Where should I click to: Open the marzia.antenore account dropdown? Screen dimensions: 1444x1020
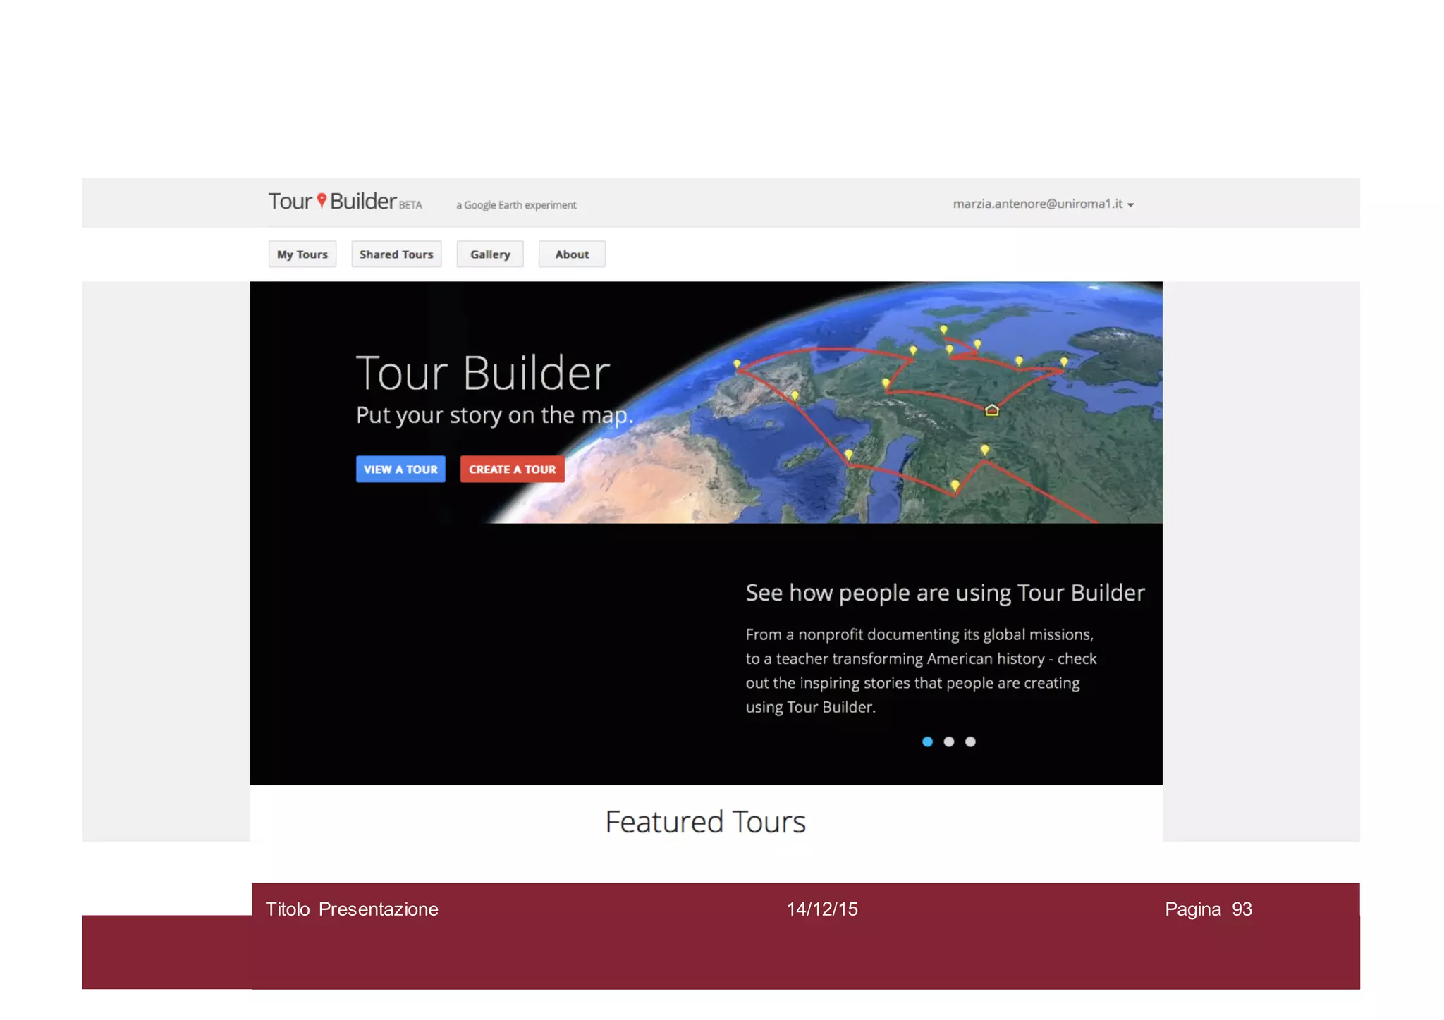[1037, 204]
